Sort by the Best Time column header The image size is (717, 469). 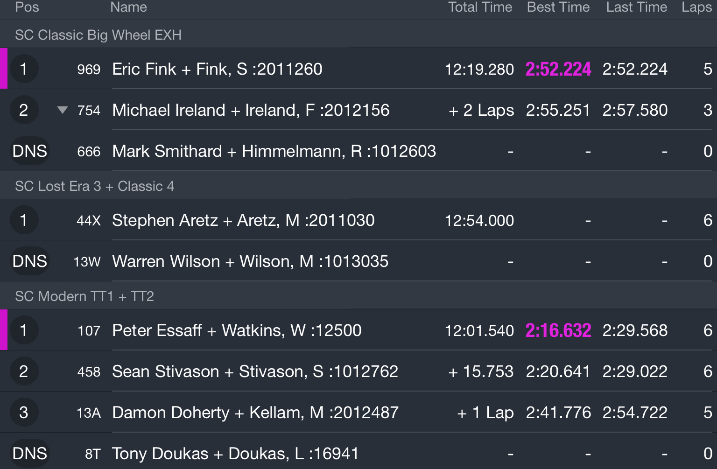click(x=558, y=7)
